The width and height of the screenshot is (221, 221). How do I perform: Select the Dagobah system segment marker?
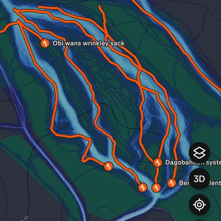[158, 163]
